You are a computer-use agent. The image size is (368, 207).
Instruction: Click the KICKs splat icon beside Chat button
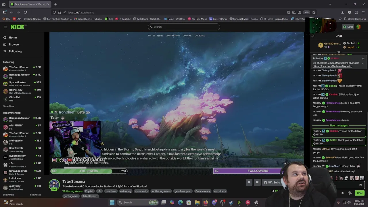coord(350,193)
